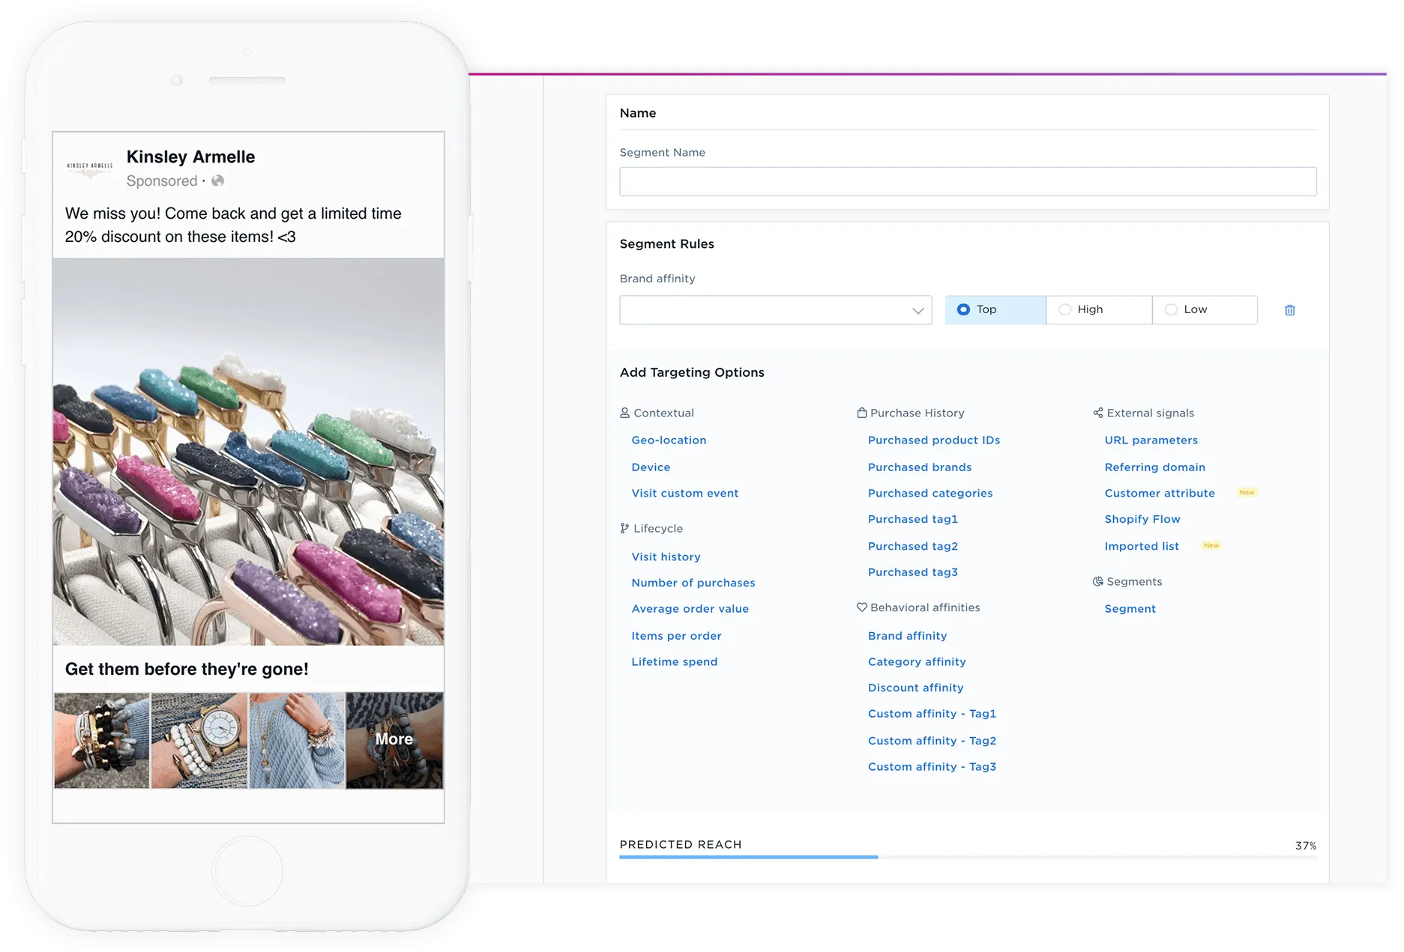The image size is (1404, 952).
Task: Click the Lifecycle branch icon
Action: (624, 528)
